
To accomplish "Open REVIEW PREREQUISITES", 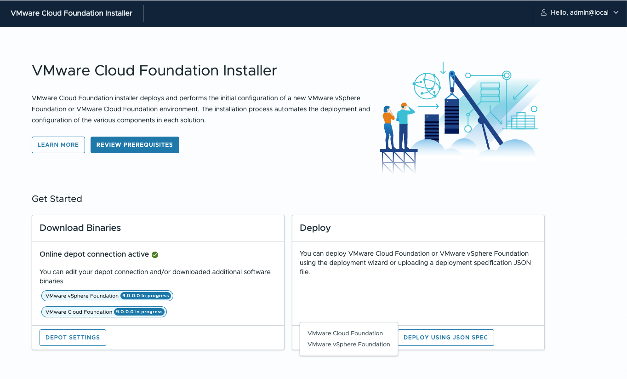I will point(135,145).
